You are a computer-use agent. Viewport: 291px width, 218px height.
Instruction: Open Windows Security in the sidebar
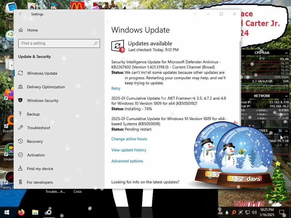[43, 100]
